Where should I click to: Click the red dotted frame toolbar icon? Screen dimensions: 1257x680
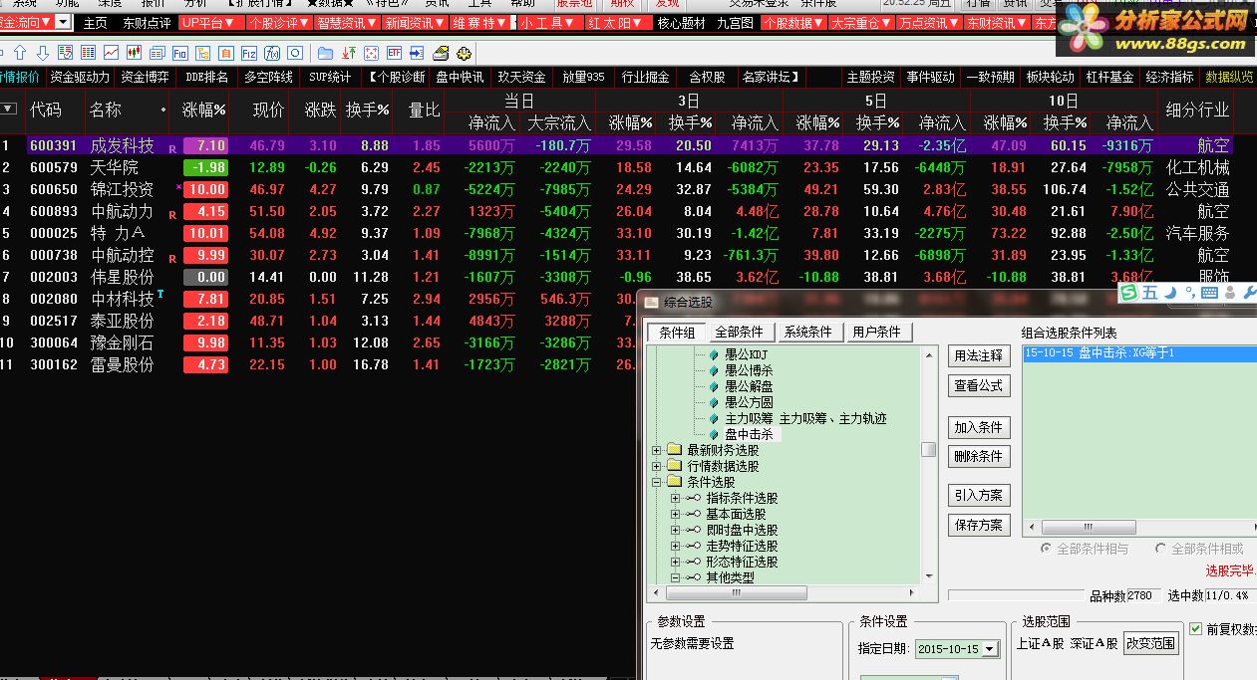click(371, 53)
